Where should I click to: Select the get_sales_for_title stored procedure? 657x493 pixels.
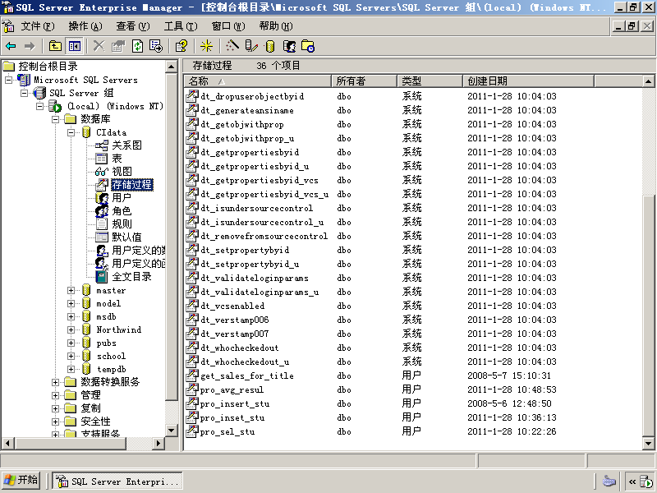[x=247, y=376]
